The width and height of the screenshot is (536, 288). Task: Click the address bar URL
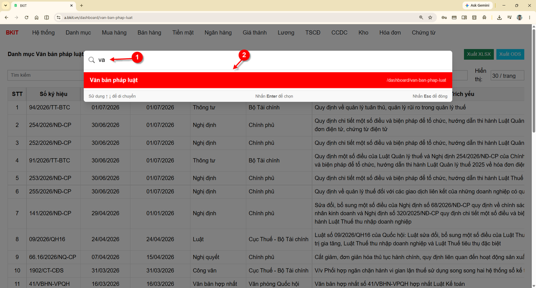pyautogui.click(x=98, y=17)
